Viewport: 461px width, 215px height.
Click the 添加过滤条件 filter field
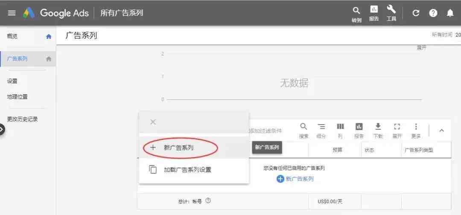coord(266,131)
